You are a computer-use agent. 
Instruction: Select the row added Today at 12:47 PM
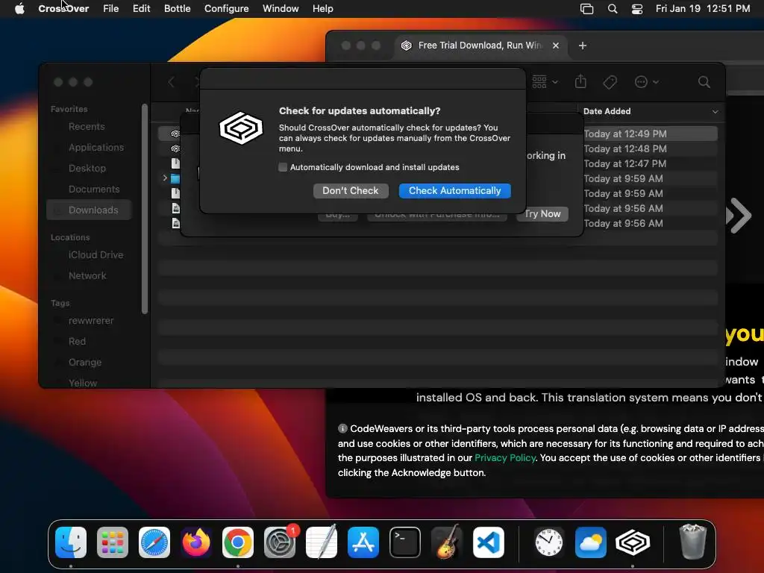point(625,164)
